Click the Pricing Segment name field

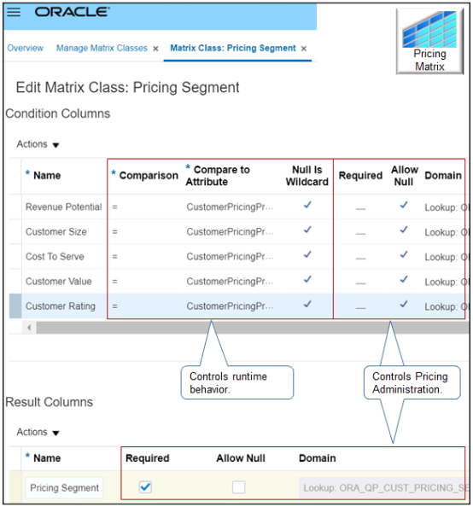tap(64, 487)
